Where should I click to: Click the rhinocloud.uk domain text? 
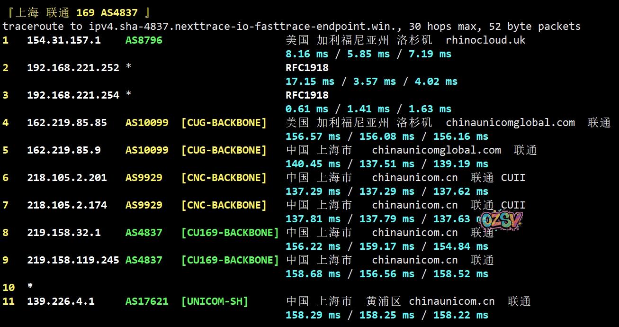click(x=485, y=40)
